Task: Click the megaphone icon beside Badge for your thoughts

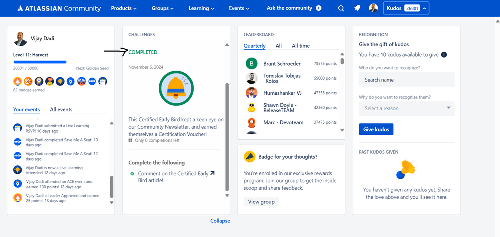Action: (249, 156)
